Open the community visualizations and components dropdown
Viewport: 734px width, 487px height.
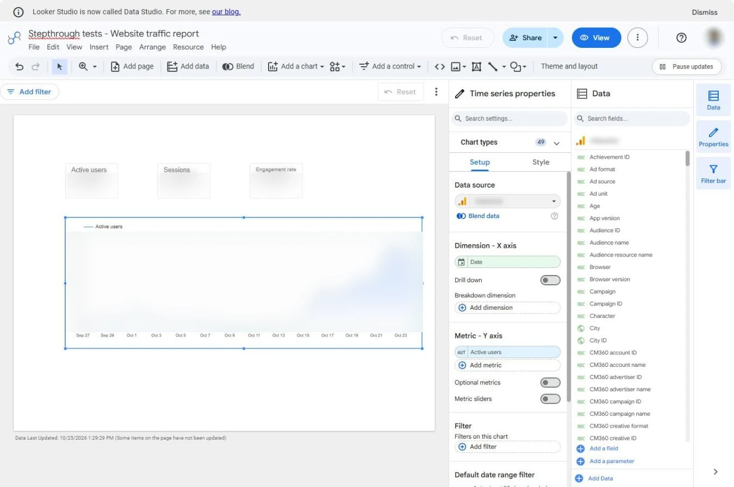pos(338,66)
